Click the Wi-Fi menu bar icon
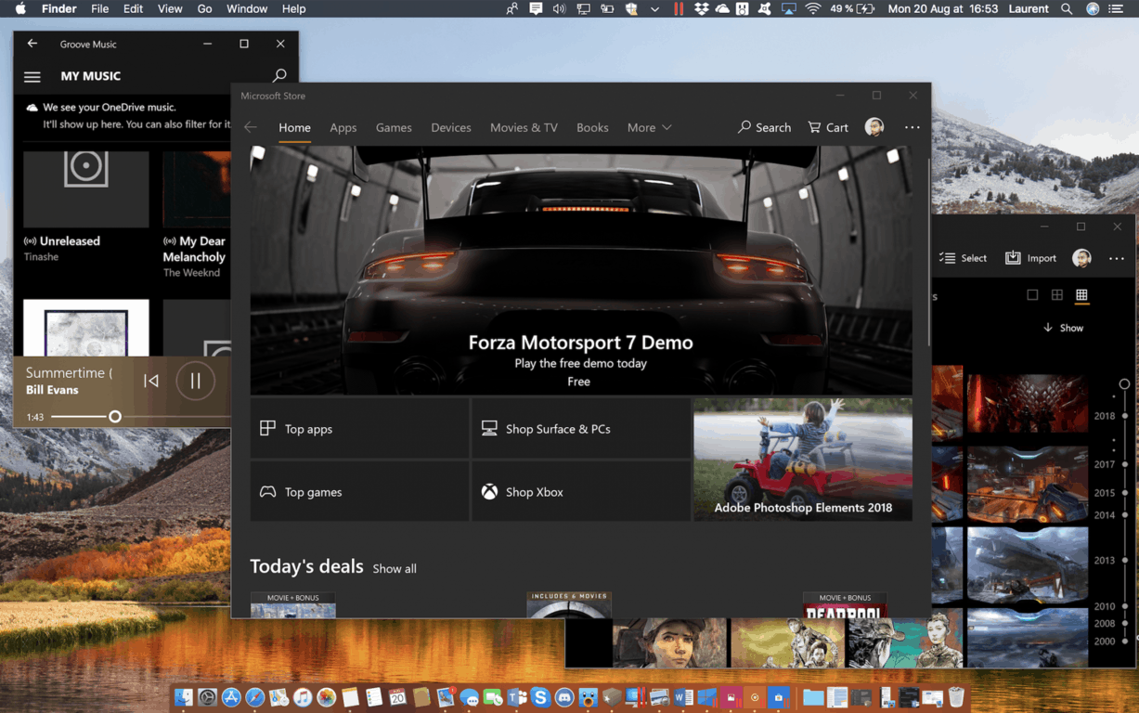Image resolution: width=1139 pixels, height=713 pixels. 813,8
